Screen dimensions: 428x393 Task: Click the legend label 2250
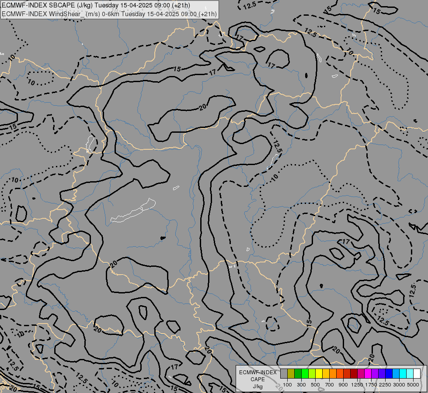tap(385, 385)
